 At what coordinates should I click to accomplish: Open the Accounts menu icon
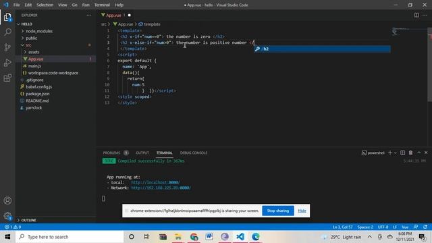tap(7, 200)
